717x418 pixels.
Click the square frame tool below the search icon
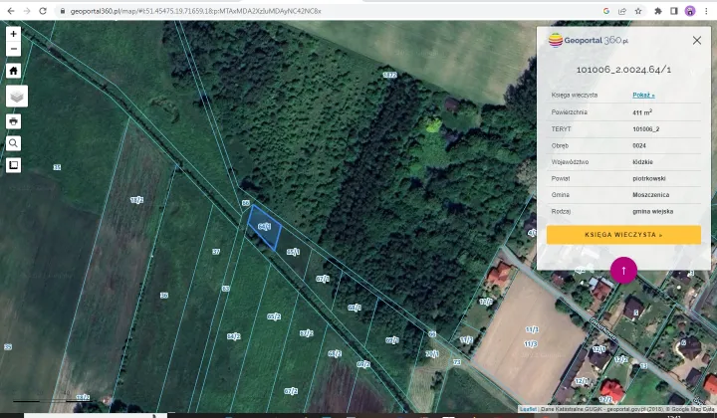13,165
